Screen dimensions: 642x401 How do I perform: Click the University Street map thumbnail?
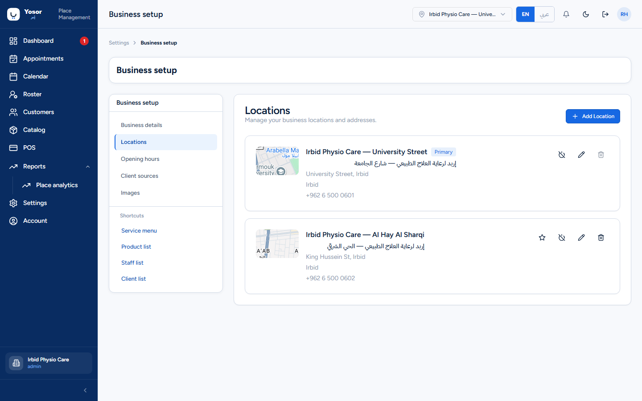tap(277, 161)
